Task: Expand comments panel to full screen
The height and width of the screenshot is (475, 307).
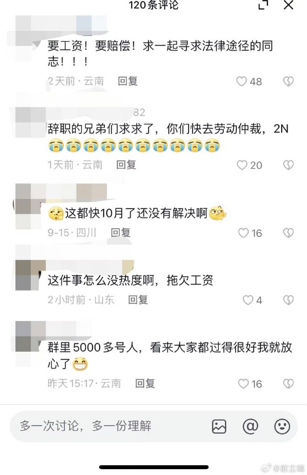Action: click(x=263, y=5)
